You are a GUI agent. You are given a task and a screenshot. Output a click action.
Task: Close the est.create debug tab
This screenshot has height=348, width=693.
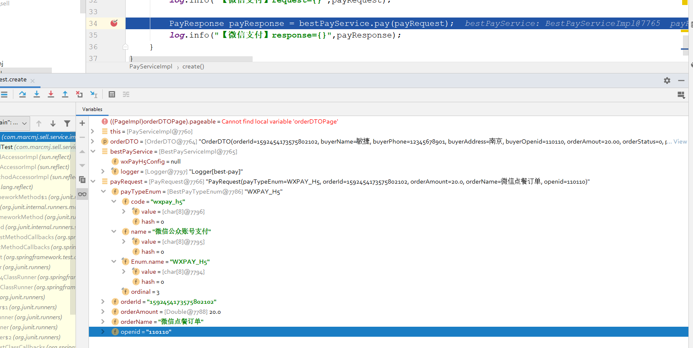pos(33,81)
